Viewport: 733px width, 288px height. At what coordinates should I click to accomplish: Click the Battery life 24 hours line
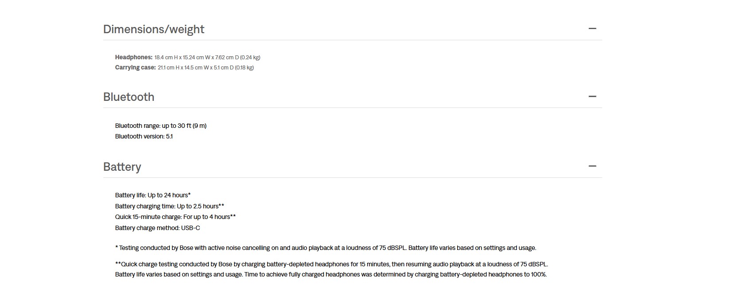(153, 195)
